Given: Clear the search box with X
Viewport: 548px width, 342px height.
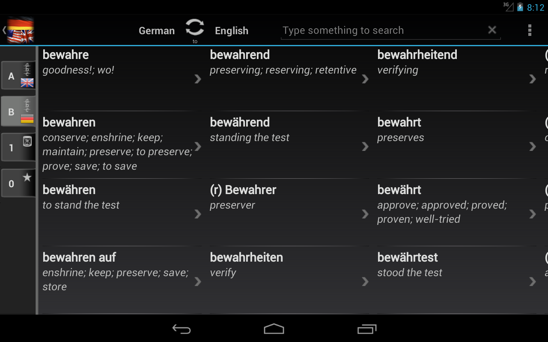Looking at the screenshot, I should (492, 30).
